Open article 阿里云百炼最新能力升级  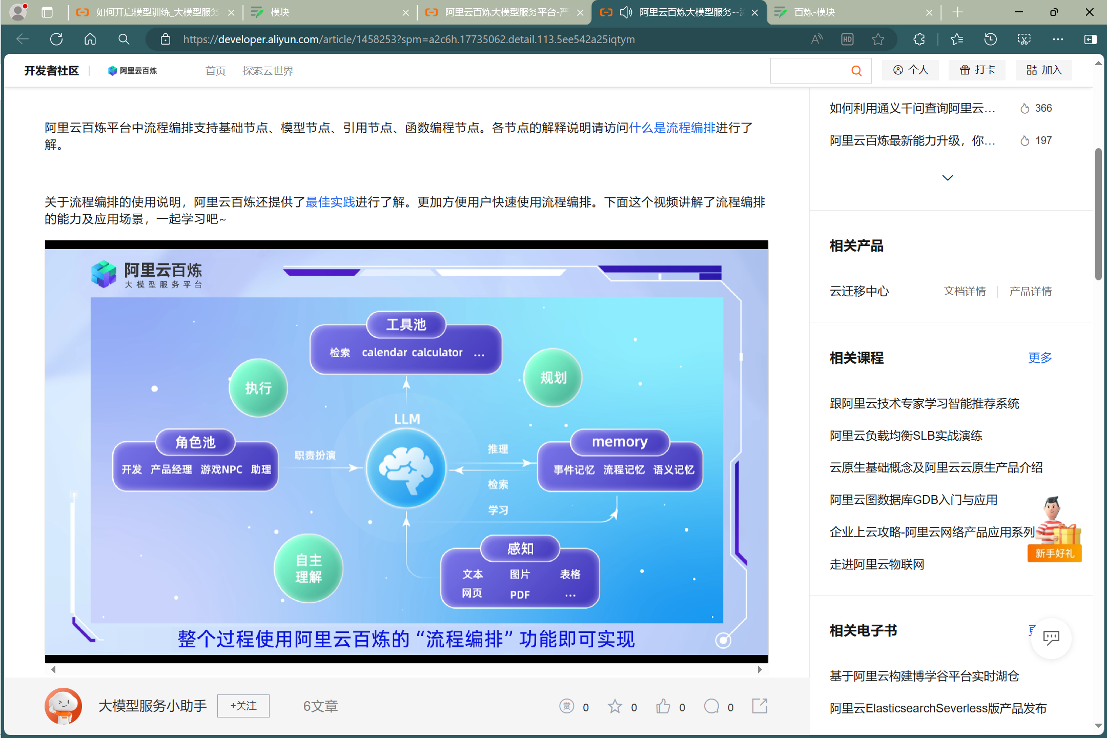[x=912, y=140]
